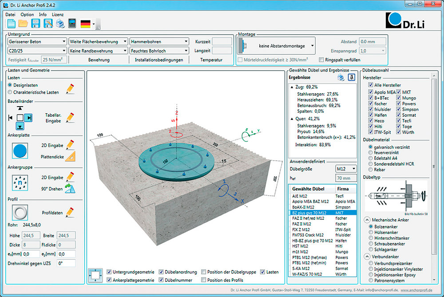This screenshot has height=297, width=444.
Task: Select the S-KA M12 Sormat row
Action: coord(323,269)
